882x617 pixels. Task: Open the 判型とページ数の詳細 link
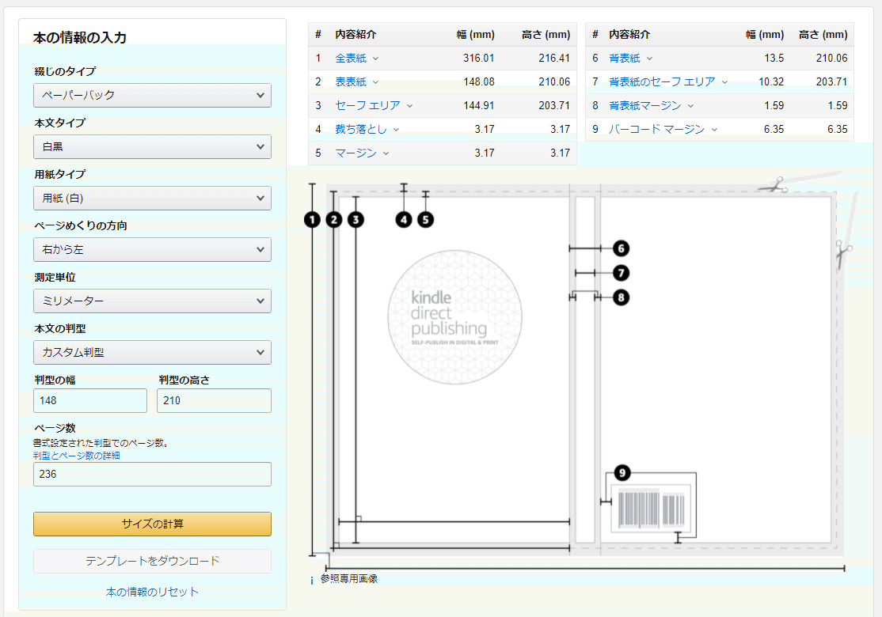click(x=77, y=456)
